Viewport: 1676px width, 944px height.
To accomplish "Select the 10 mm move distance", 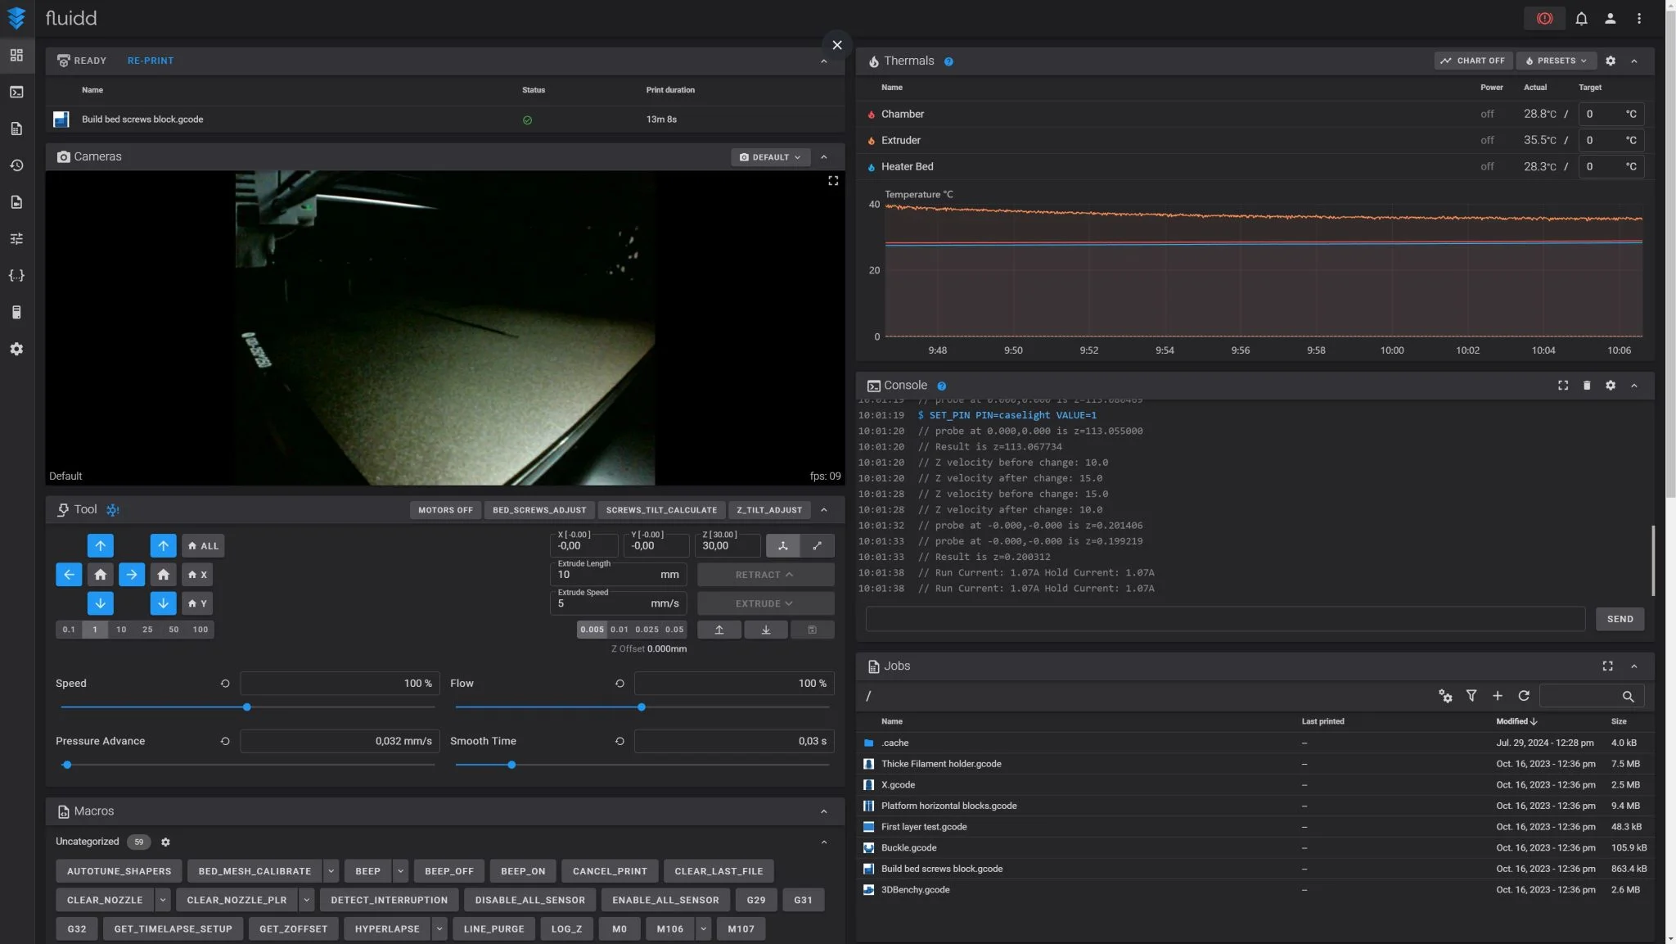I will [x=121, y=630].
